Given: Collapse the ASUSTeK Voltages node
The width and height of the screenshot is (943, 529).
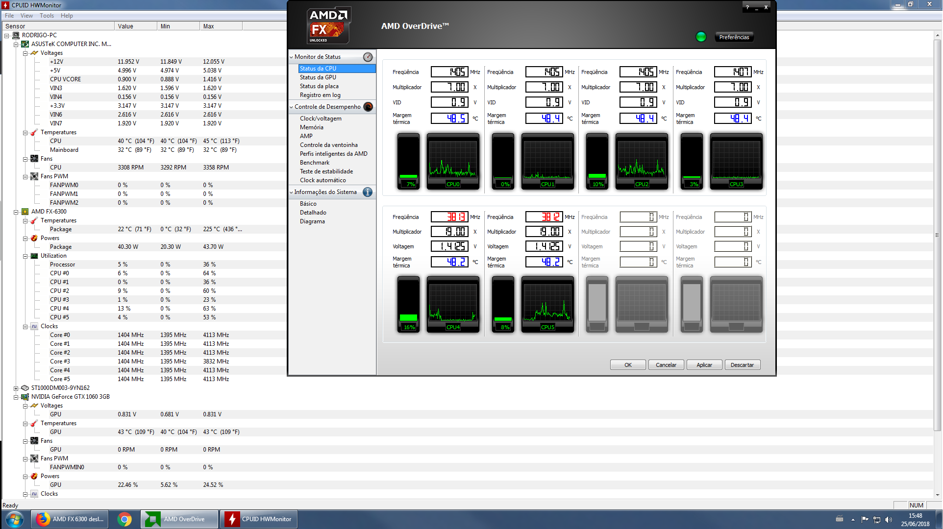Looking at the screenshot, I should tap(25, 53).
